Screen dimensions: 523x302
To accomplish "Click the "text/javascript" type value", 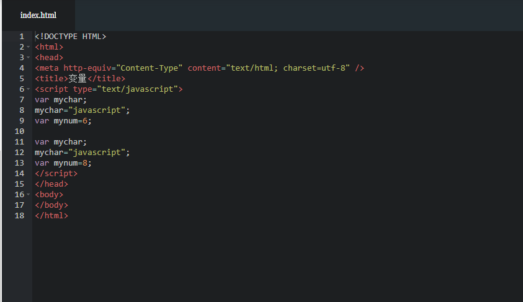I will [138, 89].
